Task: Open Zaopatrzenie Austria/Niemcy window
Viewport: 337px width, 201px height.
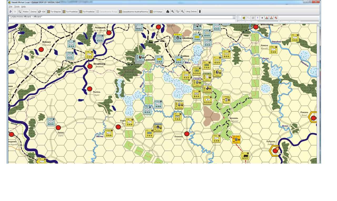Action: [x=133, y=12]
